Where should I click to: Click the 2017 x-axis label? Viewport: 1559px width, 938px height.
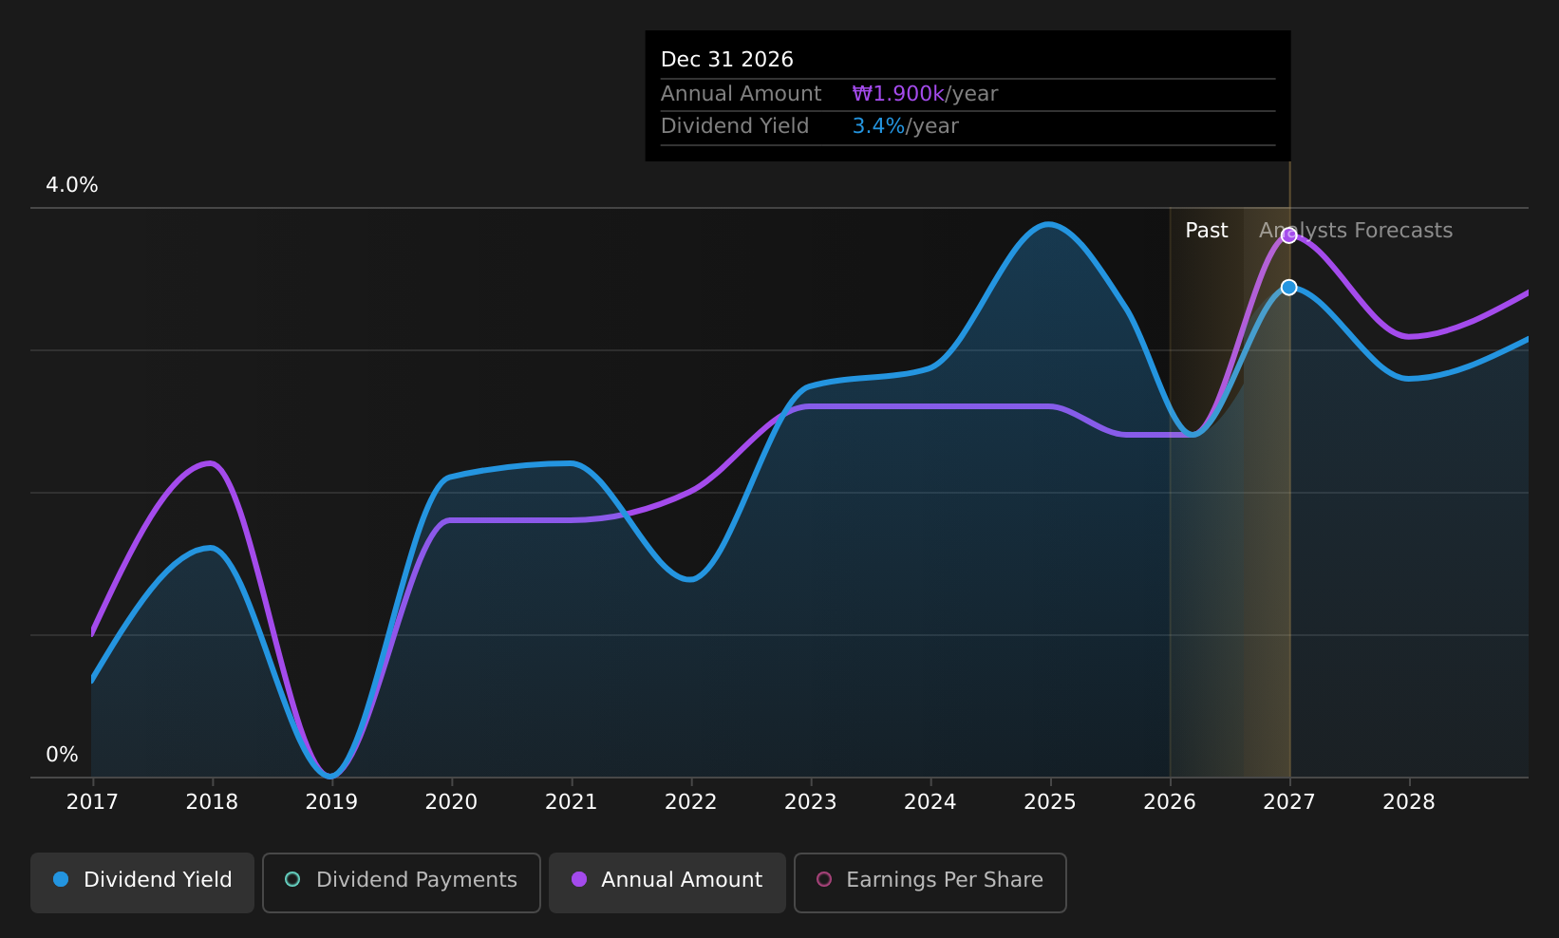pyautogui.click(x=92, y=802)
